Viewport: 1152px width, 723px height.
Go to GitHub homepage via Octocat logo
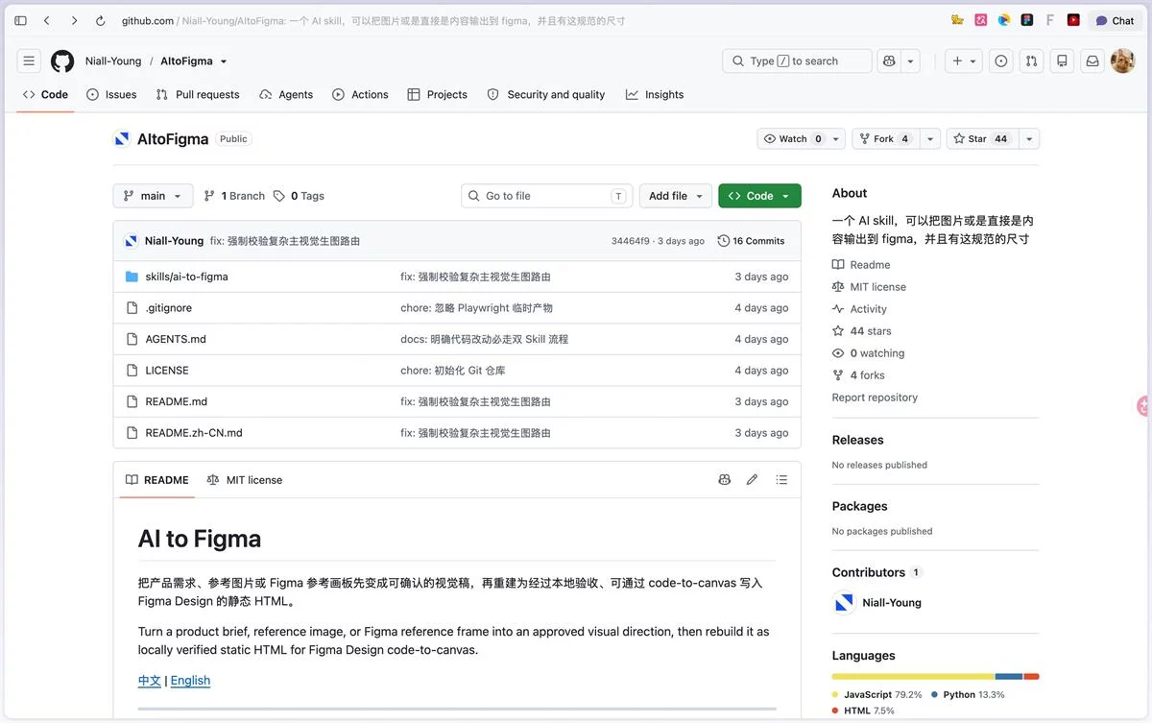point(62,60)
